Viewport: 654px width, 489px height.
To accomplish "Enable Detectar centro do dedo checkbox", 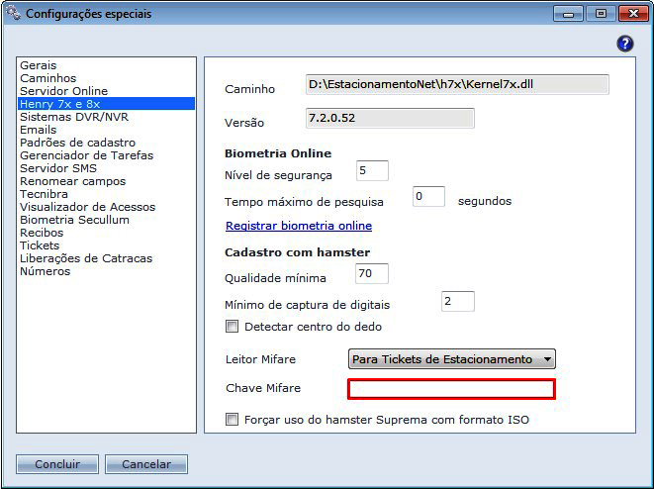I will pyautogui.click(x=233, y=327).
